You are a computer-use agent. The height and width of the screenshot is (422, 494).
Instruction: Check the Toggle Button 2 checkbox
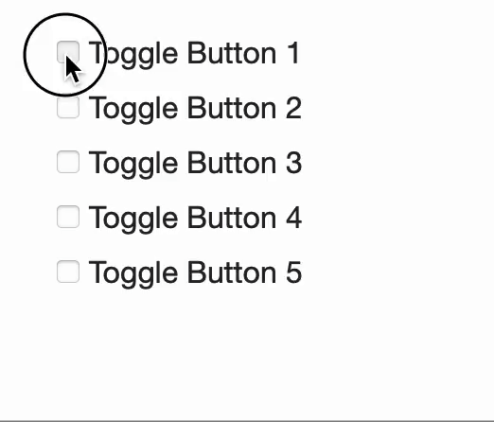point(68,107)
